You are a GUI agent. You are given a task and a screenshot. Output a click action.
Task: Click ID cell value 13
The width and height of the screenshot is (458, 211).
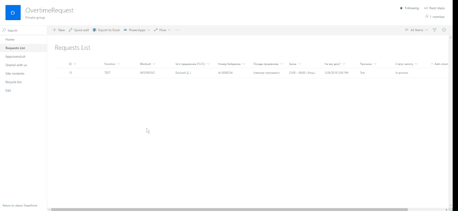(70, 73)
